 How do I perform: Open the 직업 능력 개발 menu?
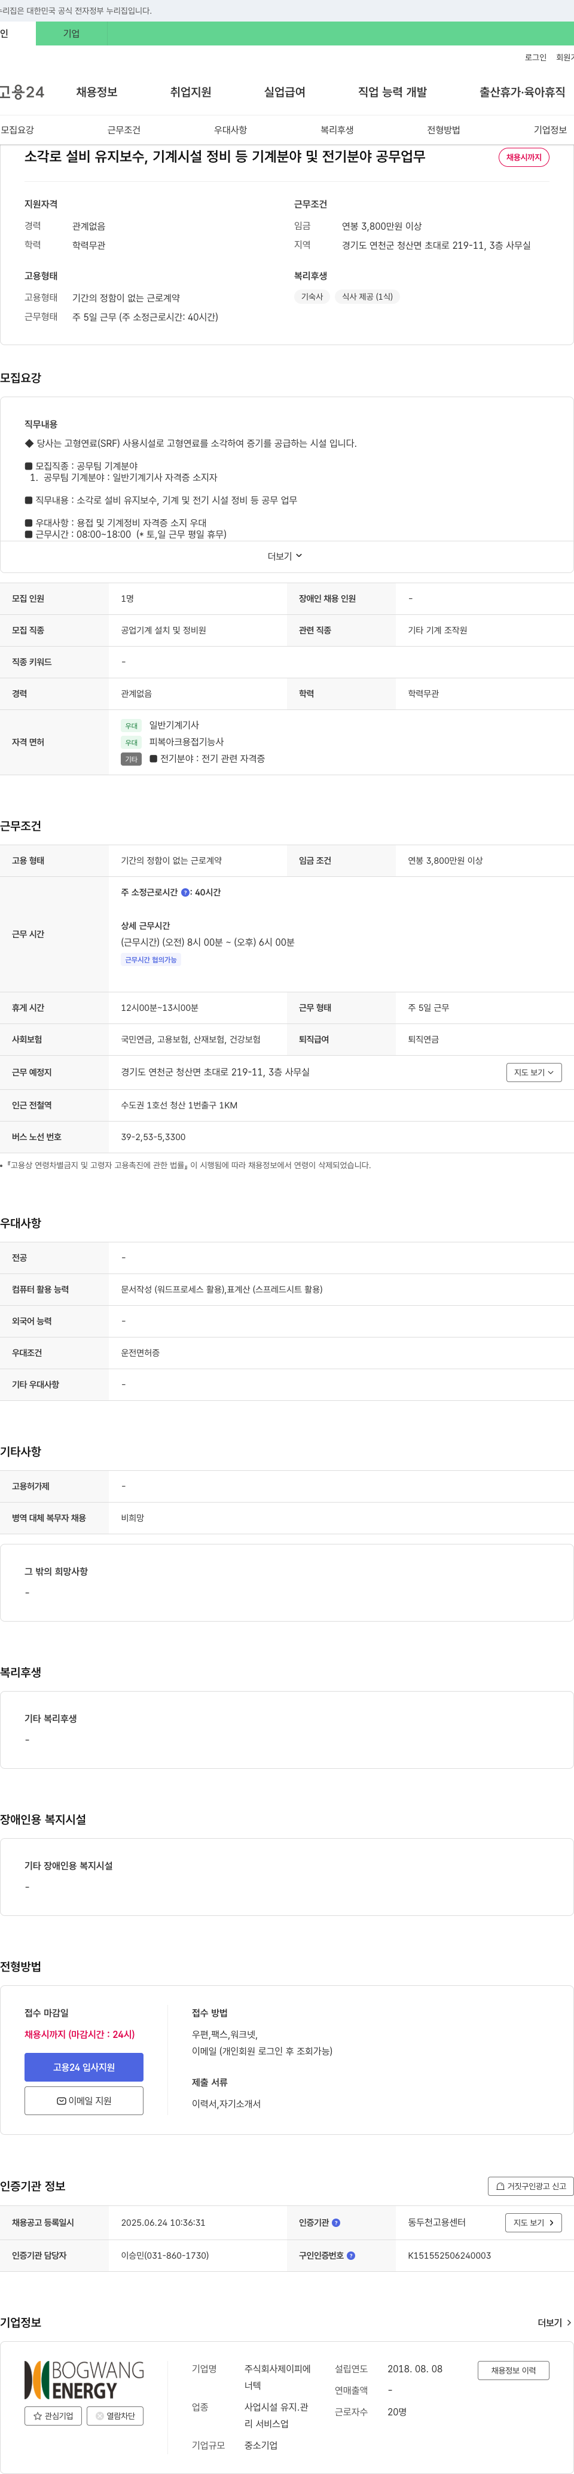[392, 92]
